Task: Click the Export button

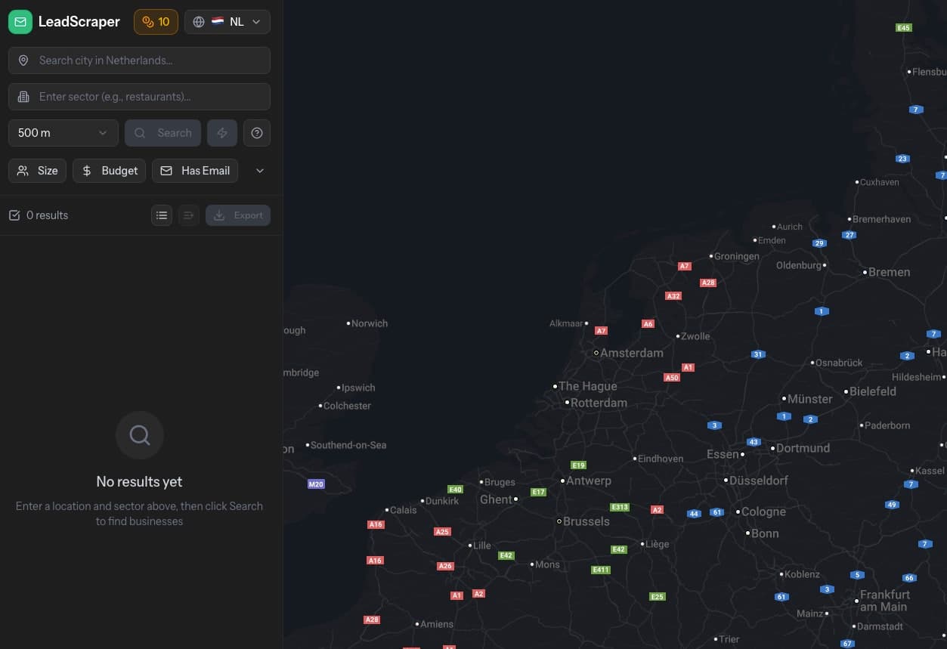Action: 238,215
